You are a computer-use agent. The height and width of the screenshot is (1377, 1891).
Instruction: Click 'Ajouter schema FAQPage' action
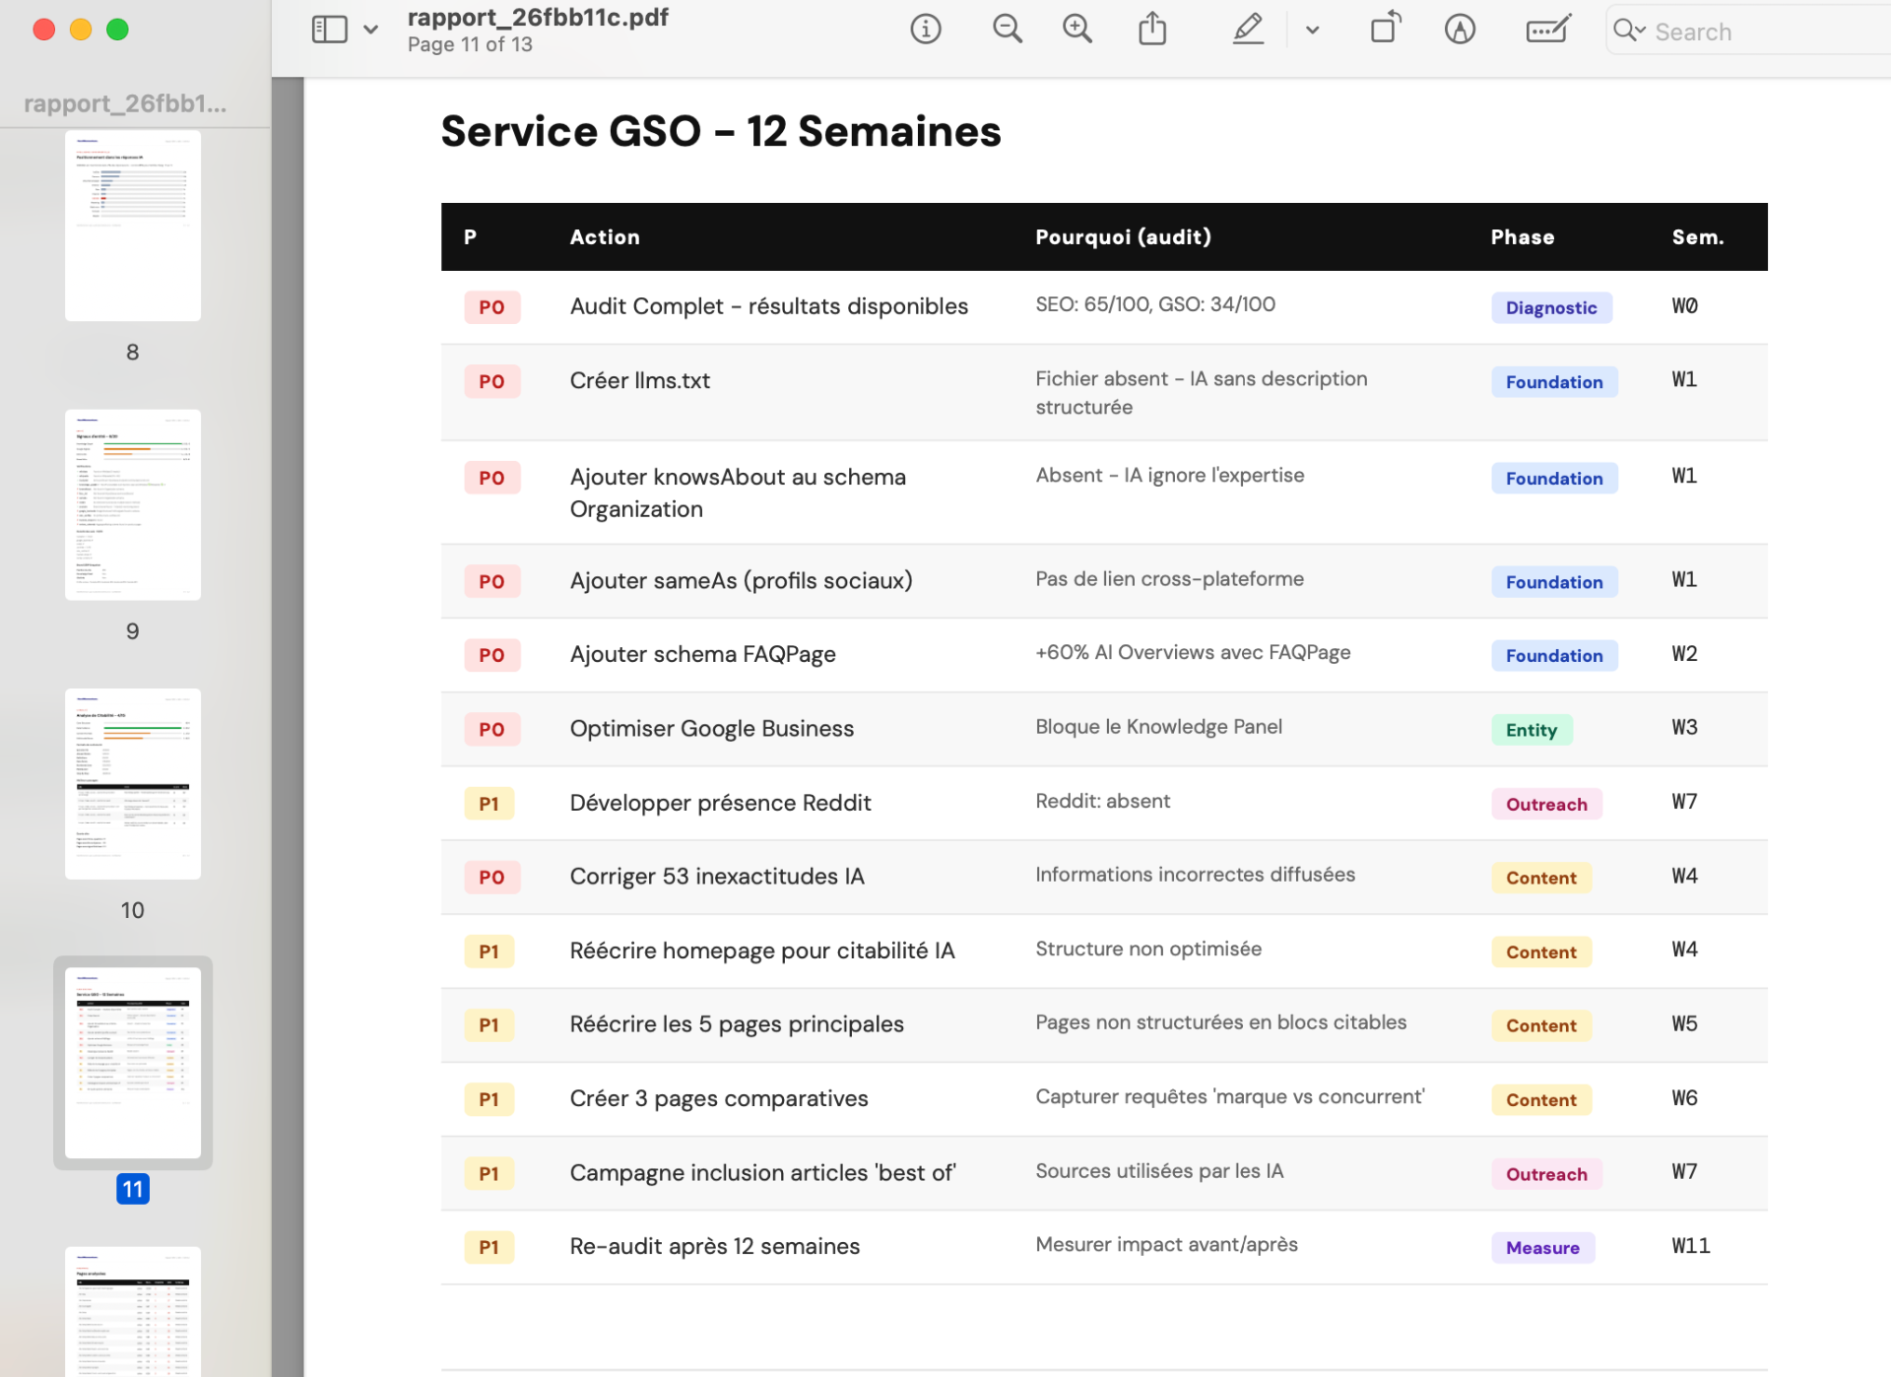pos(702,654)
